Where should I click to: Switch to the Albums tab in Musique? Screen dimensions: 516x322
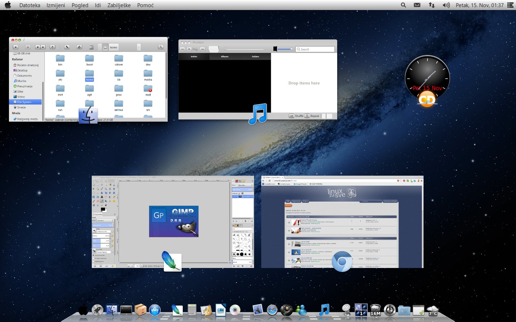[225, 57]
